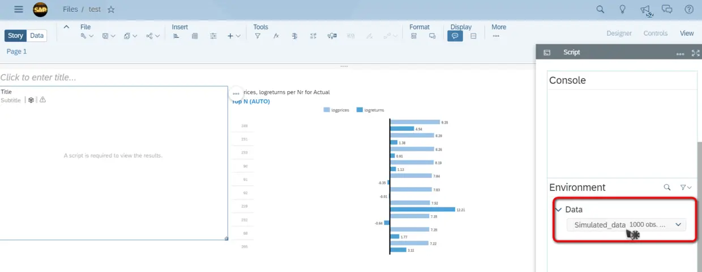Viewport: 702px width, 272px height.
Task: Click the third Tools icon after fx
Action: (x=294, y=36)
